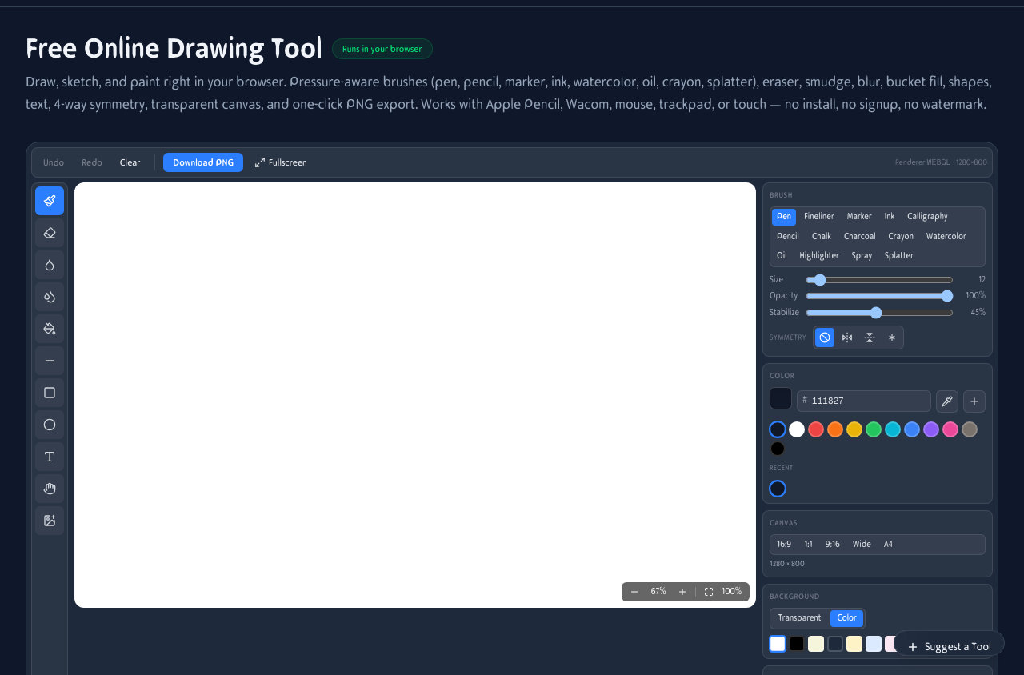Screen dimensions: 1024x675
Task: Add color with the plus icon
Action: tap(974, 401)
